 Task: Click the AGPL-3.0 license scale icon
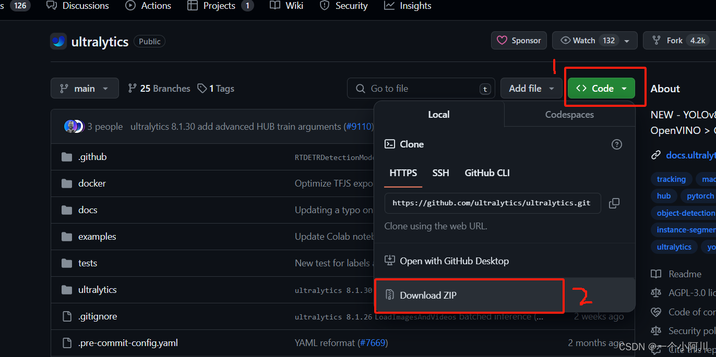coord(656,293)
